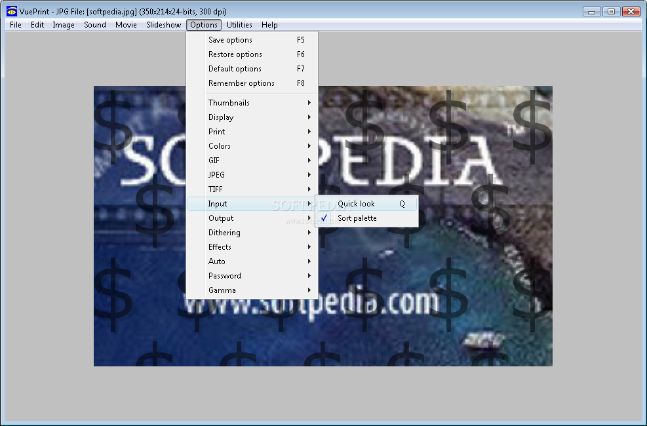
Task: Open the Edit menu
Action: click(x=37, y=25)
